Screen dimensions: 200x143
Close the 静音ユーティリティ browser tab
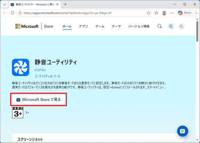click(x=57, y=4)
